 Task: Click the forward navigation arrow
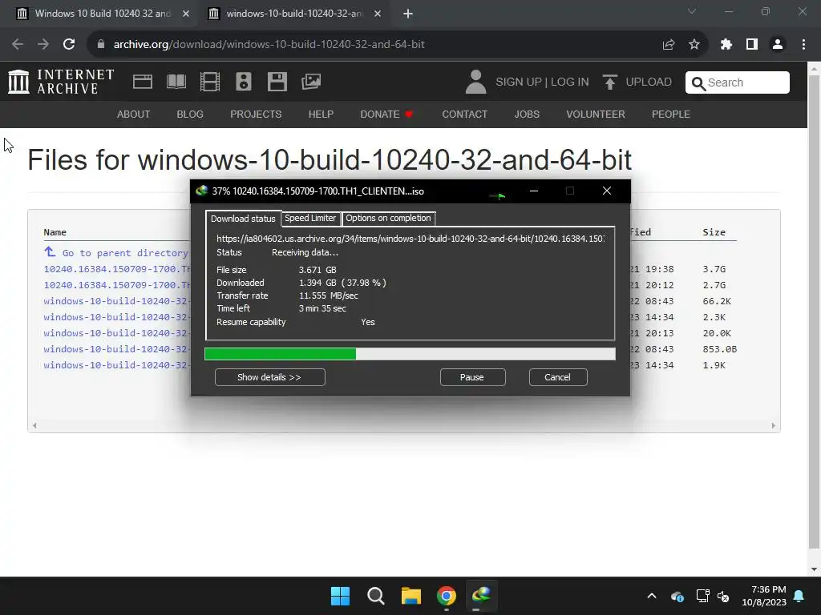coord(43,45)
